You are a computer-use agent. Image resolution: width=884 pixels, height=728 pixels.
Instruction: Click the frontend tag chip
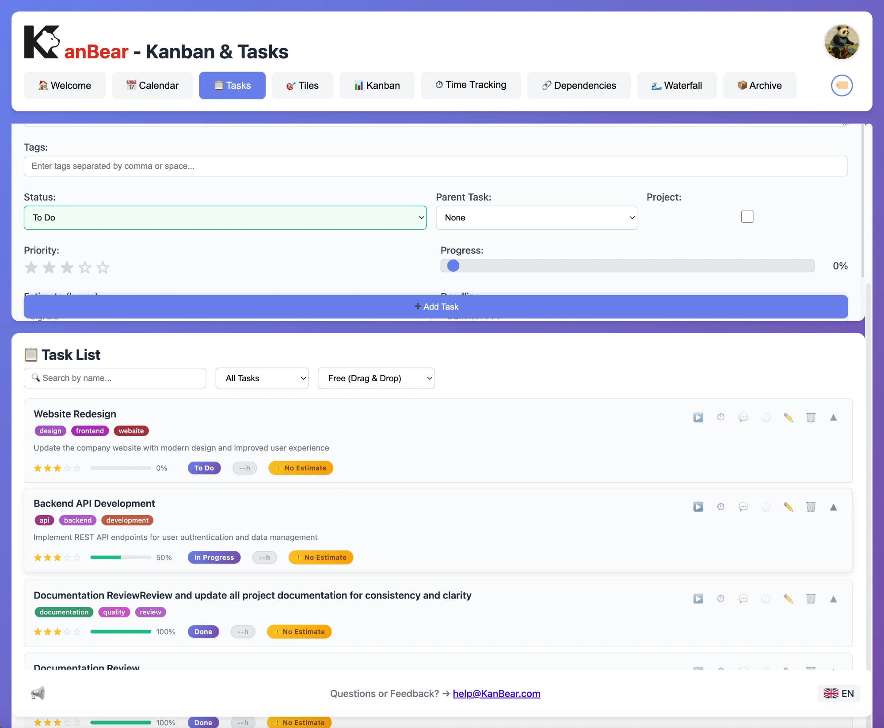point(90,431)
